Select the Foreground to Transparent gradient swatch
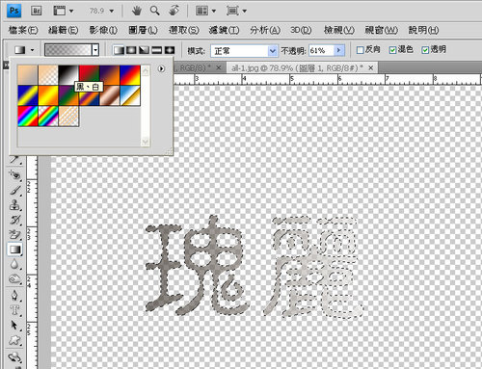482x369 pixels. point(48,75)
